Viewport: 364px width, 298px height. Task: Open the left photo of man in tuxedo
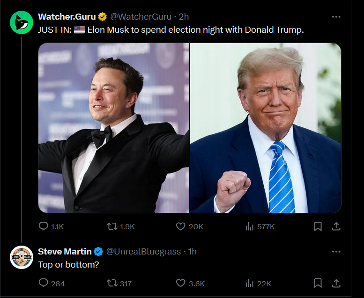pos(114,128)
